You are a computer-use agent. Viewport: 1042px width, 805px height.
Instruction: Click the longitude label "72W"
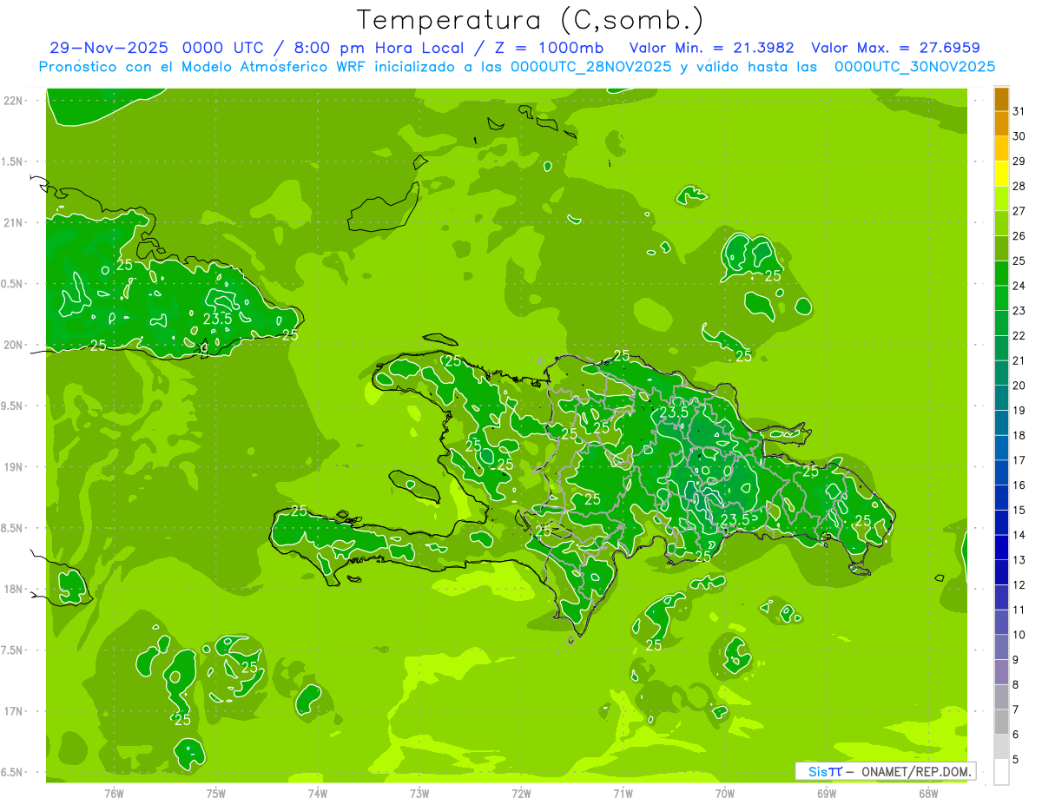(521, 794)
